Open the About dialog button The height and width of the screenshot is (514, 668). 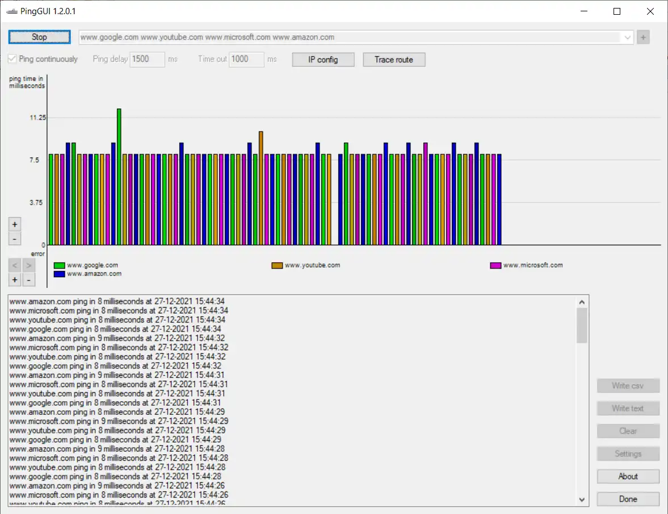(628, 476)
